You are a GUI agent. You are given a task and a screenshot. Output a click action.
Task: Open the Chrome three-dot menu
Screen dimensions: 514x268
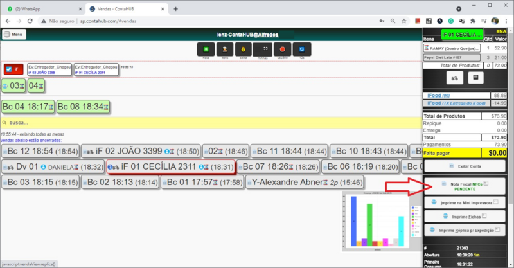tap(506, 21)
